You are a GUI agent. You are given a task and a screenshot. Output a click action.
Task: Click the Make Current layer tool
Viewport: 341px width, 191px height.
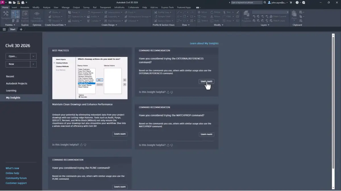click(x=278, y=16)
